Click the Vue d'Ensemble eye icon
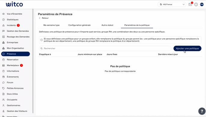206x117 pixels. click(x=3, y=14)
